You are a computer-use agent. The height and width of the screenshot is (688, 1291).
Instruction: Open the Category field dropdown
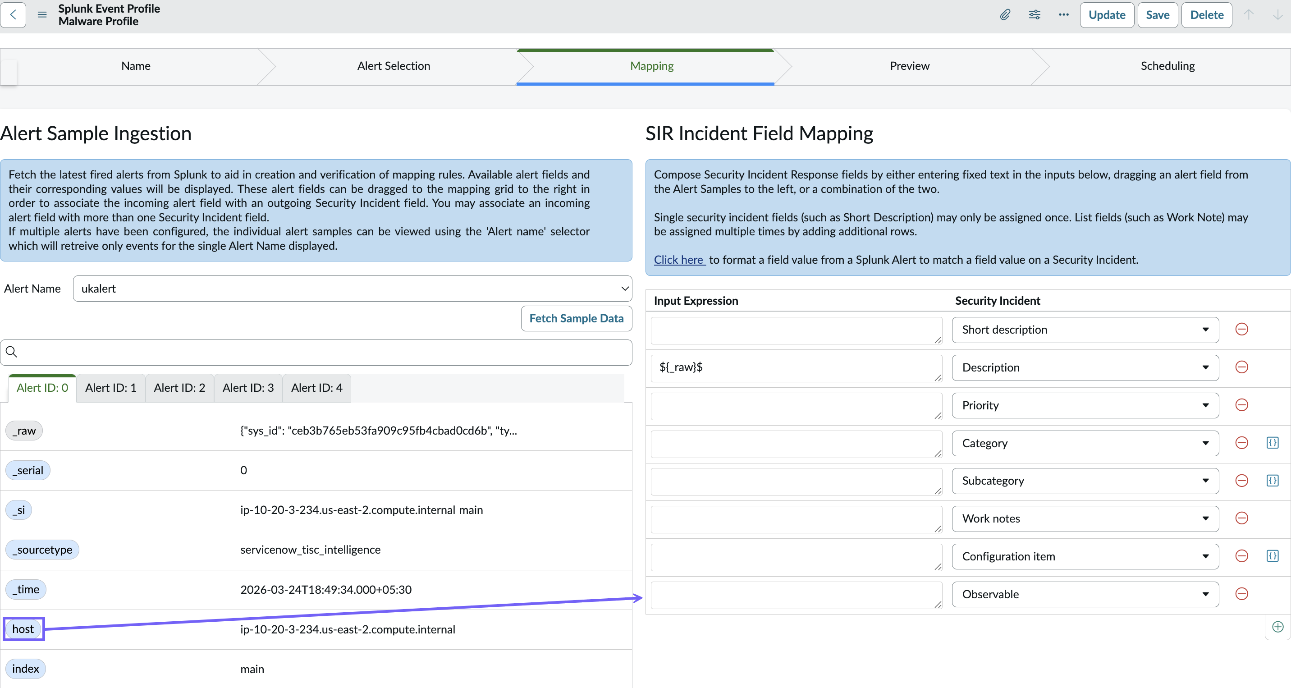tap(1085, 444)
